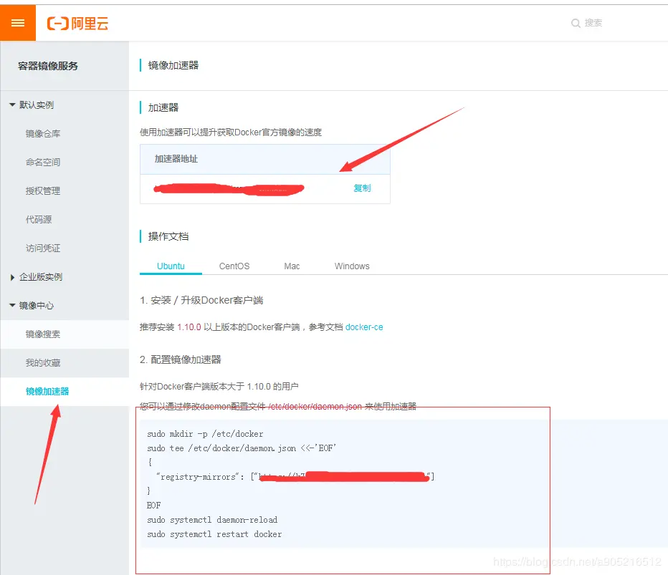Select the Ubuntu tab

tap(171, 266)
